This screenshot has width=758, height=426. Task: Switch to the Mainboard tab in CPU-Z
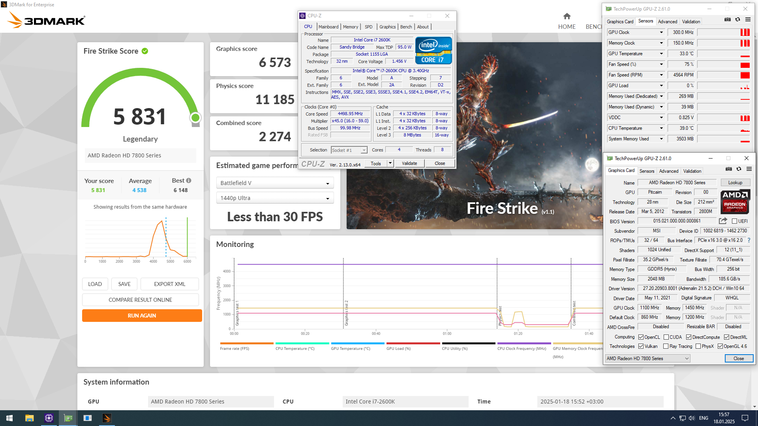tap(328, 27)
